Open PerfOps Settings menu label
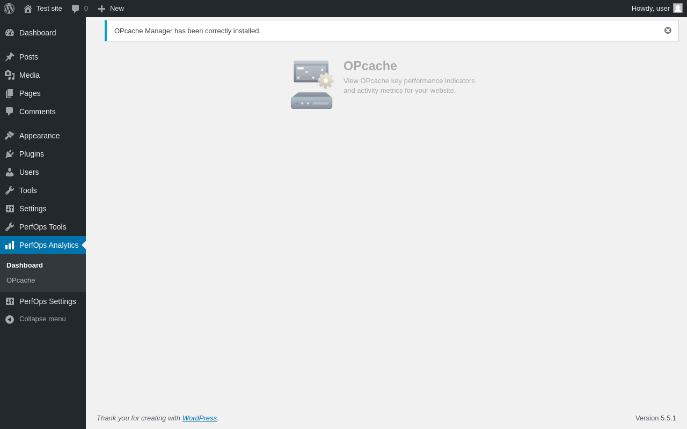 [x=48, y=301]
